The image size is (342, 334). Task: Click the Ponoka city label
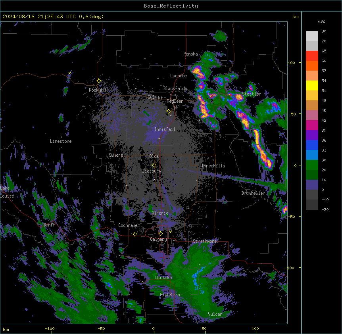(x=190, y=54)
